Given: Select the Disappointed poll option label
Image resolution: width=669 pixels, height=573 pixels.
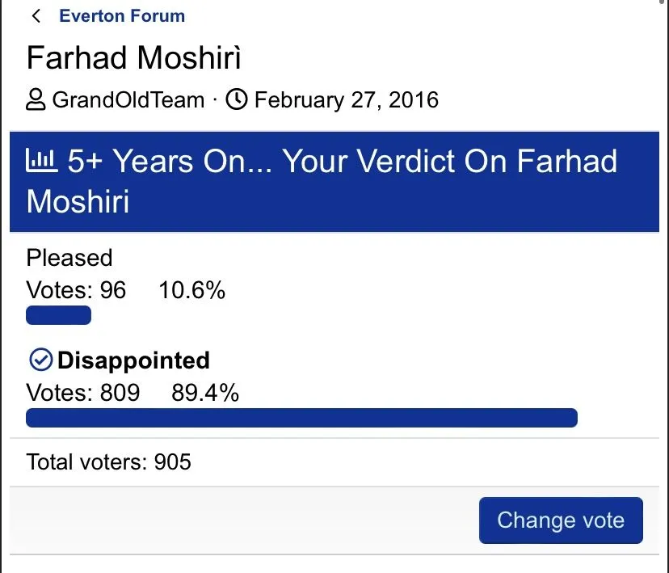Looking at the screenshot, I should point(133,360).
